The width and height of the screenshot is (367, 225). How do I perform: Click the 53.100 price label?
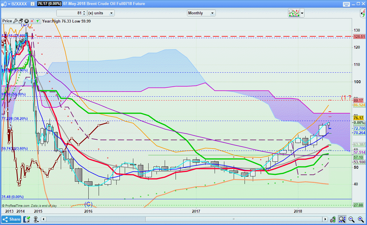click(359, 162)
